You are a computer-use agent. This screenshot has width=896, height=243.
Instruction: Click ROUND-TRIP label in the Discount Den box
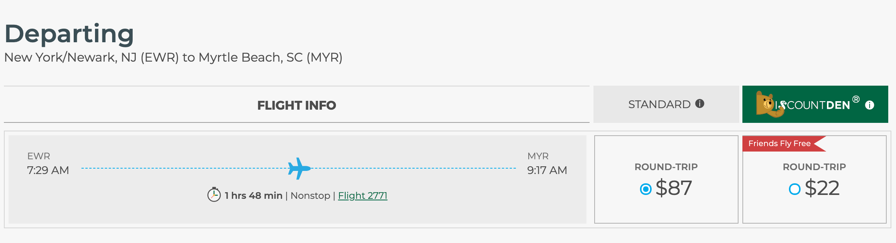814,167
